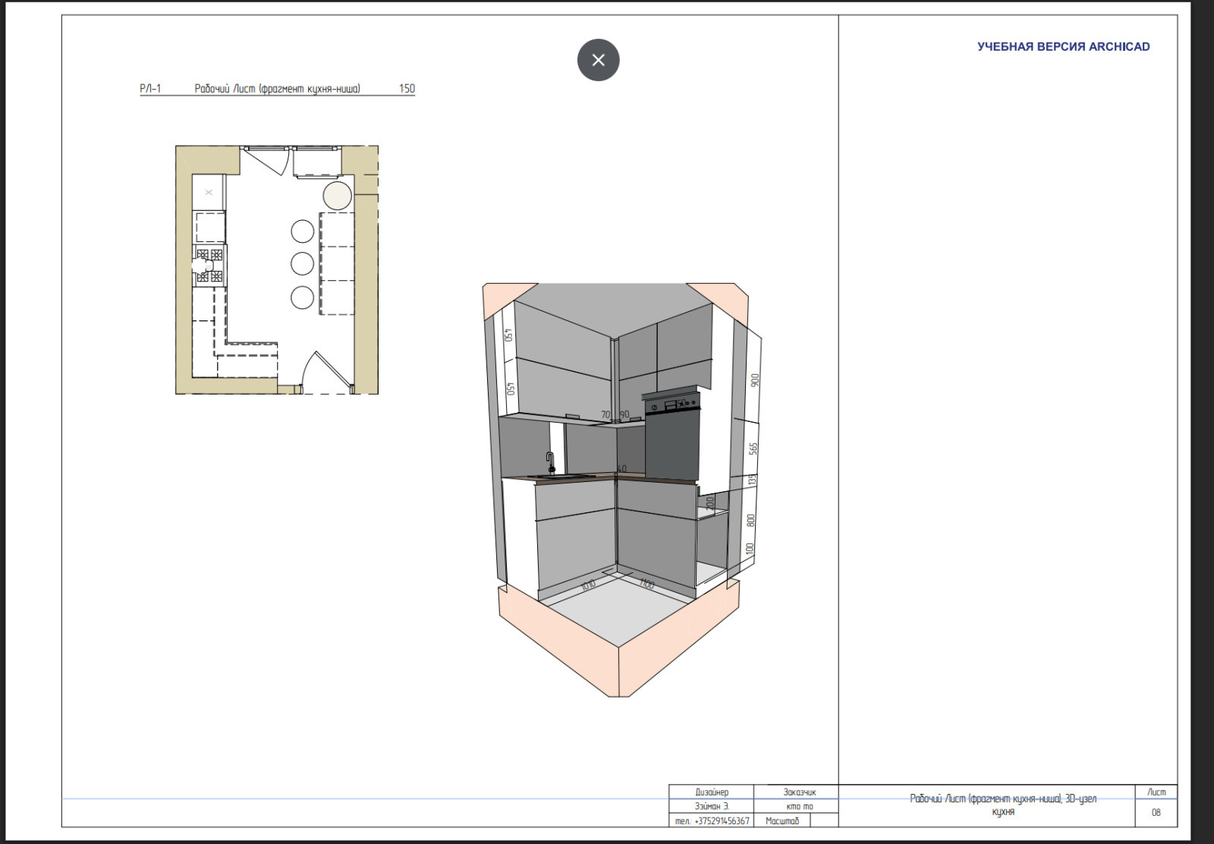This screenshot has width=1214, height=844.
Task: Click the sheet number '08' cell
Action: coord(1156,812)
